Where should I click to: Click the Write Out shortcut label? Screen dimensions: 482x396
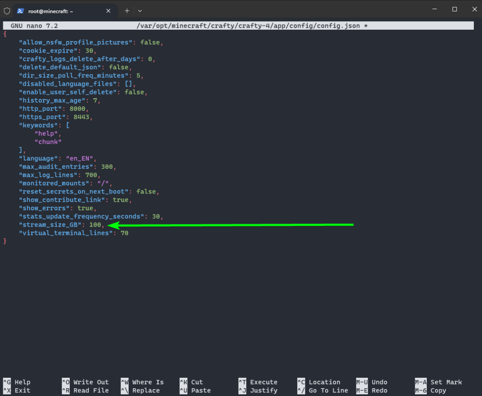coord(91,382)
